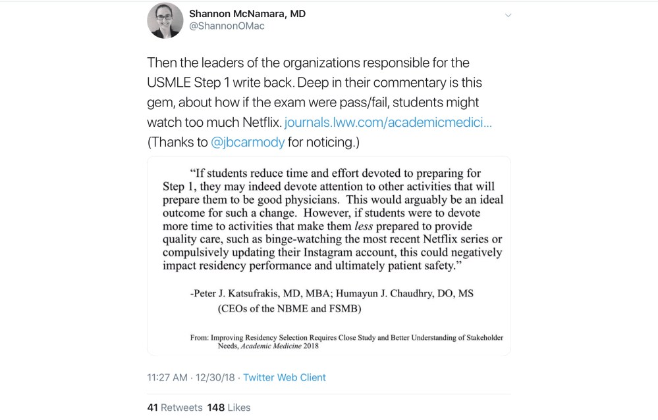The width and height of the screenshot is (658, 420).
Task: Open the Twitter Web Client source link
Action: click(285, 377)
